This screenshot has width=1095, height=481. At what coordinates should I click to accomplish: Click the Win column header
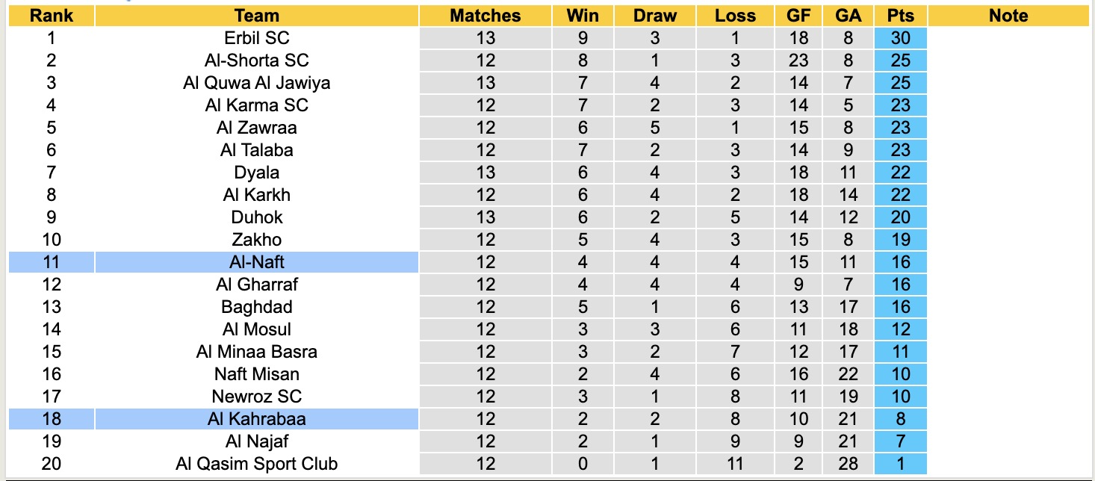(583, 16)
